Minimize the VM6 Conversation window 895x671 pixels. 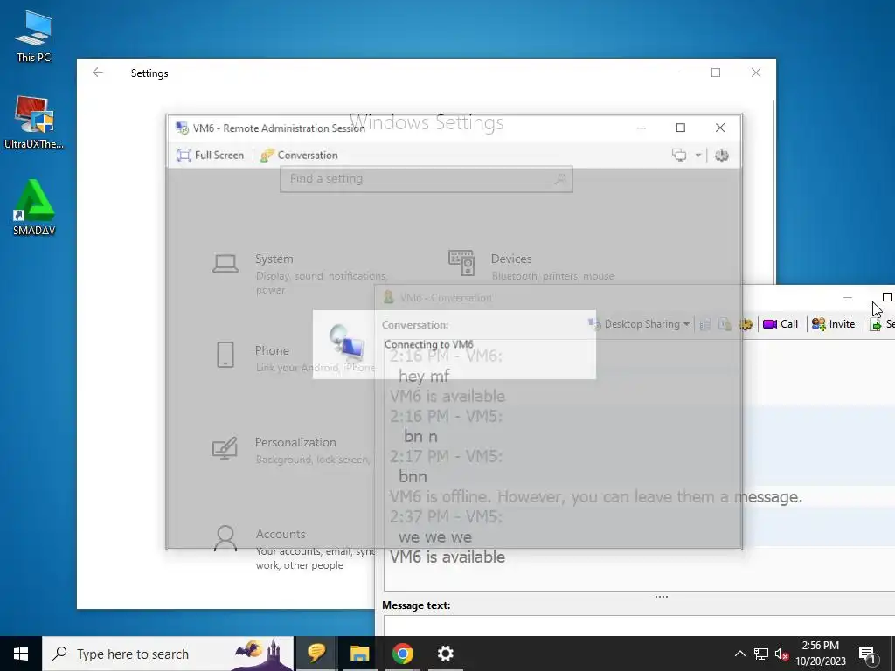coord(848,297)
